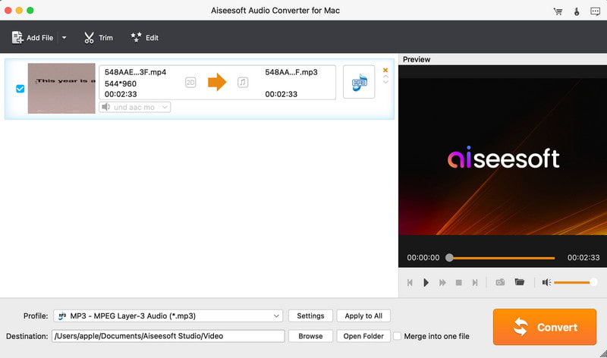Click the music note output icon
The height and width of the screenshot is (358, 607).
tap(243, 83)
